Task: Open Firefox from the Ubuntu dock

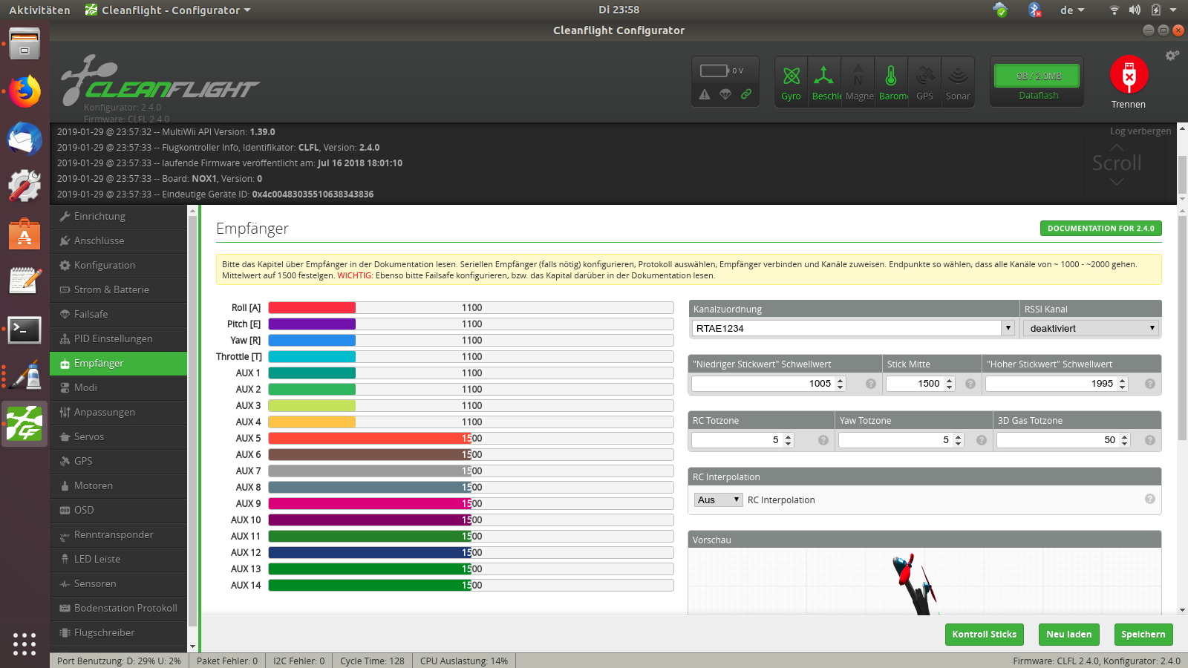Action: 25,92
